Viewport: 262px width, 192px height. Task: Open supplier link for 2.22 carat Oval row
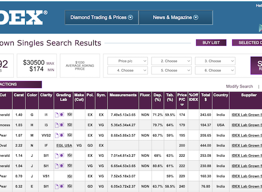(x=247, y=145)
